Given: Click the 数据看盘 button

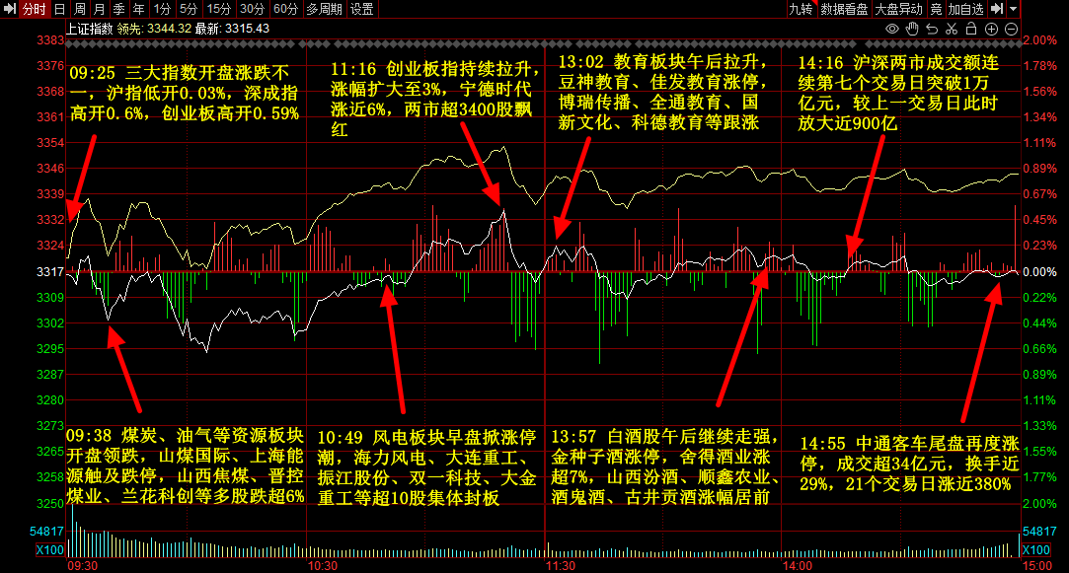Looking at the screenshot, I should coord(844,9).
